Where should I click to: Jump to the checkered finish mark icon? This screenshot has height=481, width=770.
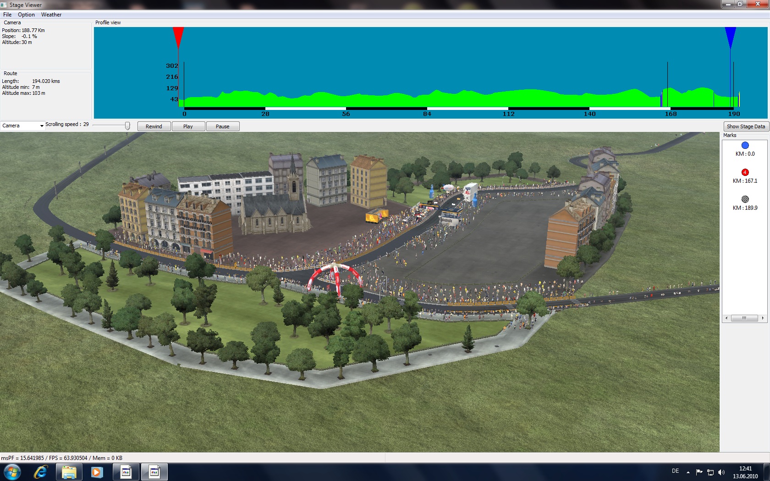click(x=745, y=199)
